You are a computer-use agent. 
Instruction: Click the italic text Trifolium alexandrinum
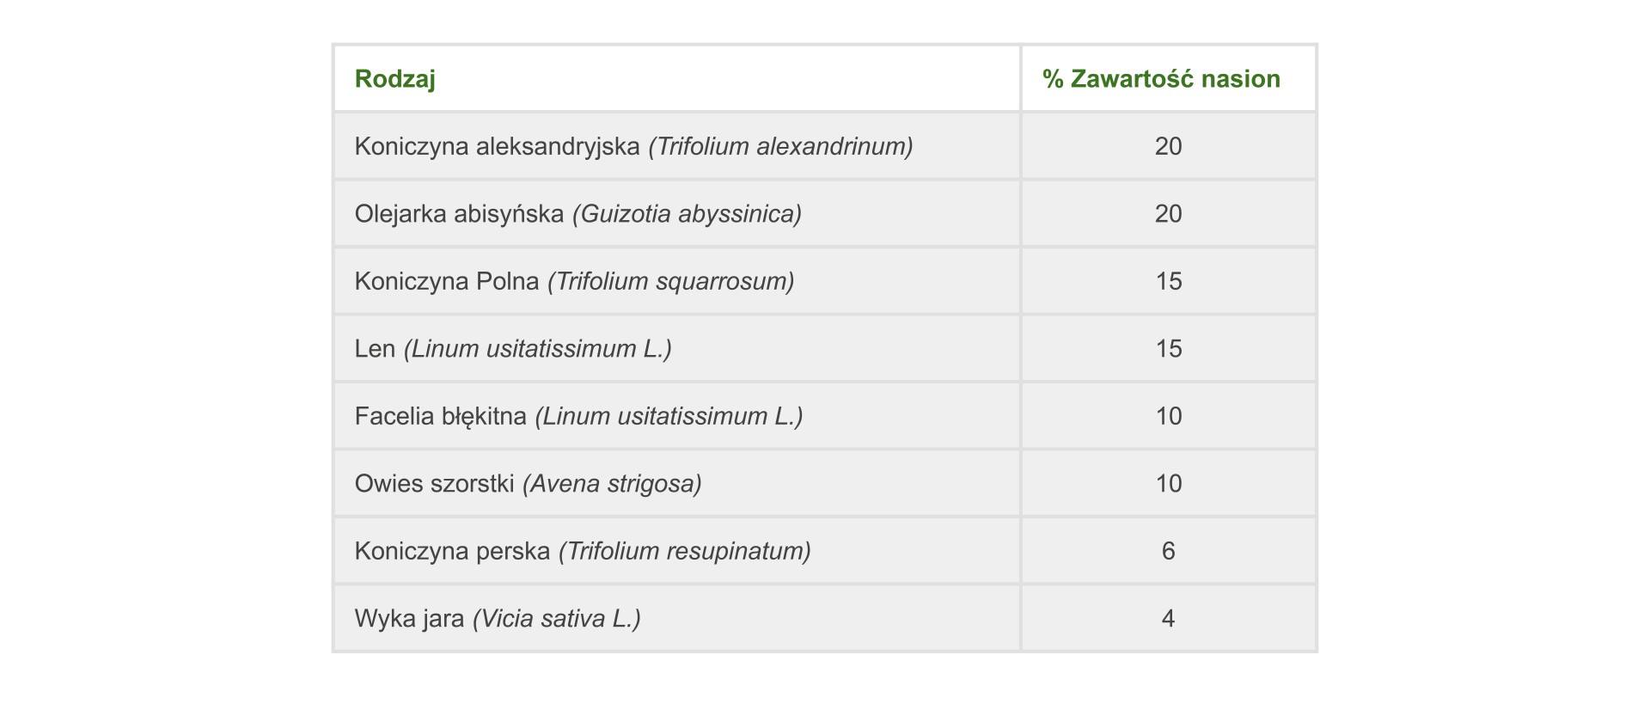coord(780,146)
